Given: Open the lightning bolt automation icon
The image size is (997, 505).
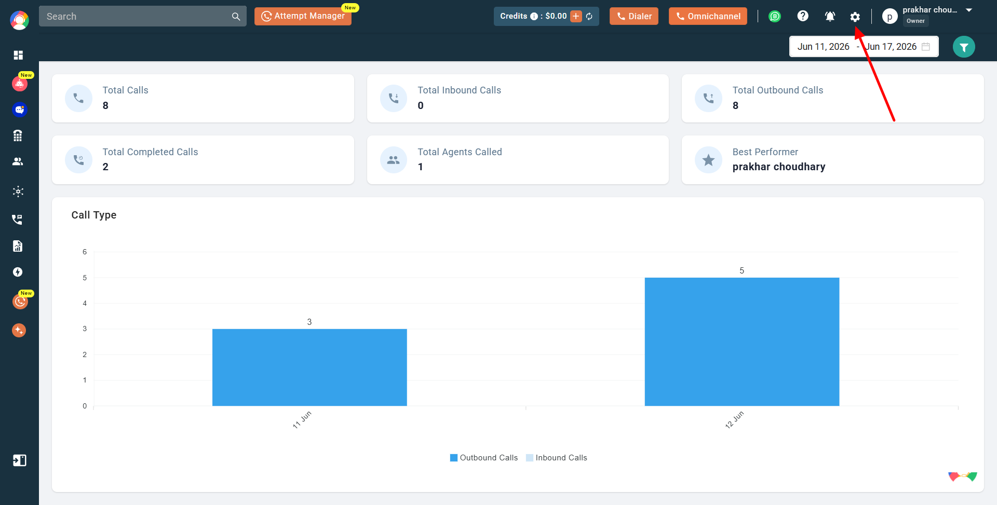Looking at the screenshot, I should [18, 272].
